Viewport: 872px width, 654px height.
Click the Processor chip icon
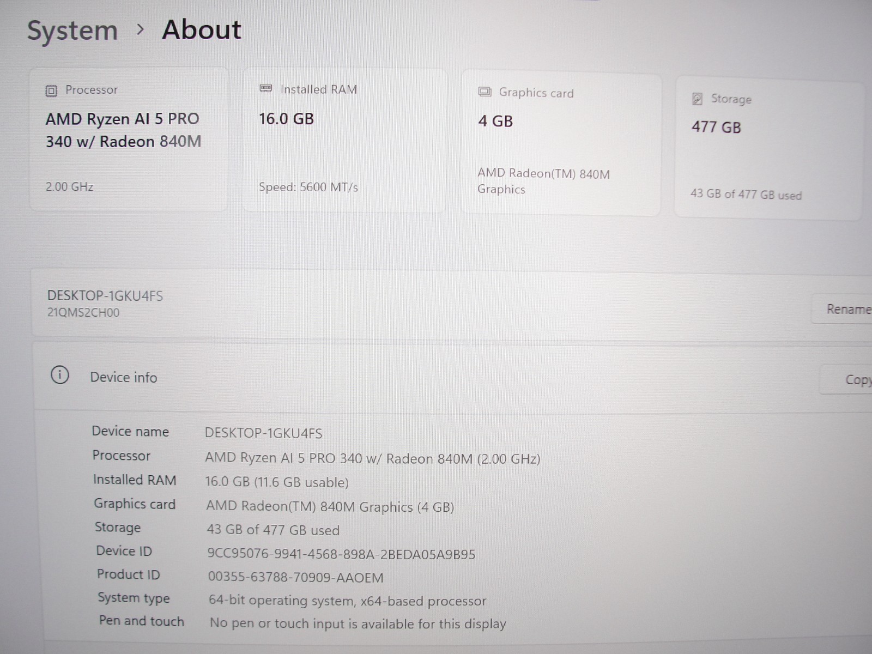click(51, 90)
